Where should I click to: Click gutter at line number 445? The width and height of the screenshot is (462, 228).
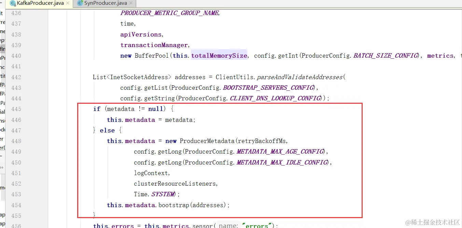click(16, 109)
